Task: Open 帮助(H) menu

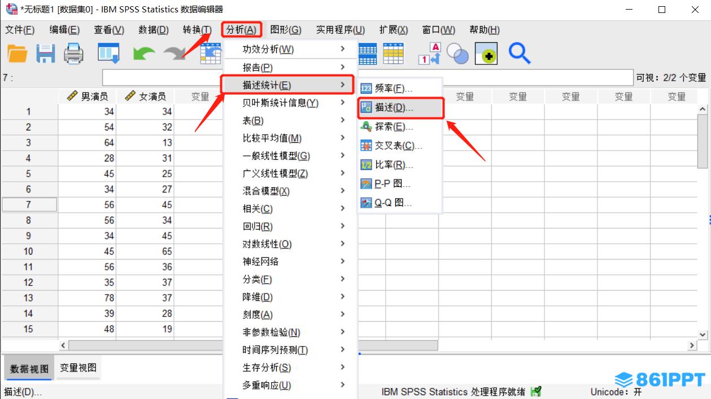Action: [x=485, y=30]
